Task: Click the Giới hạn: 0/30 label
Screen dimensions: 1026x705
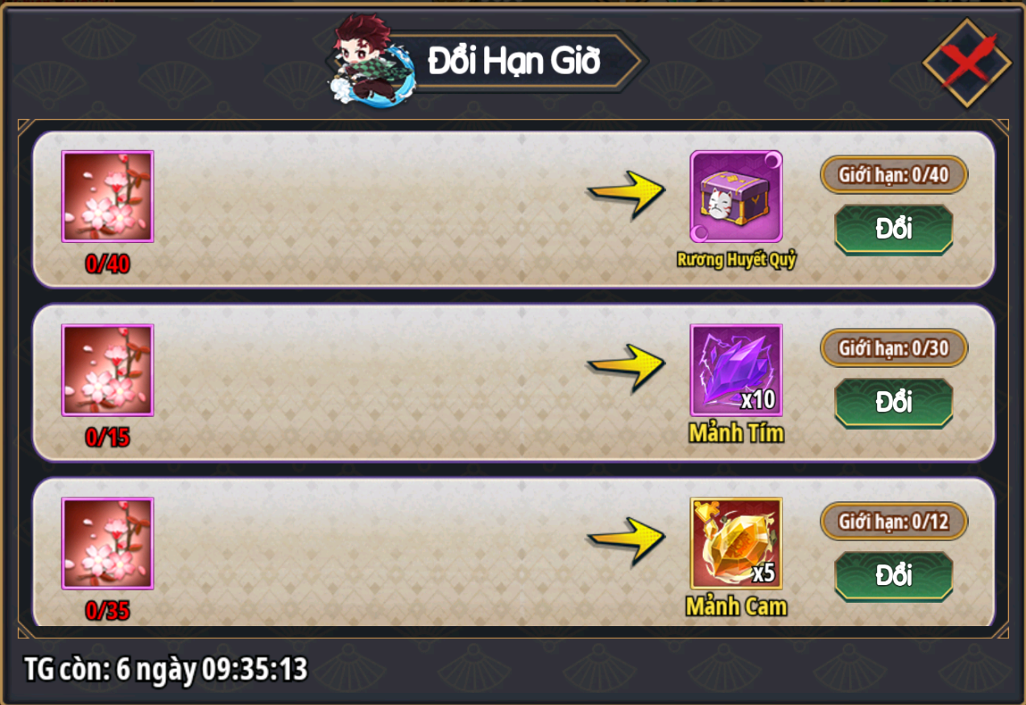Action: 894,348
